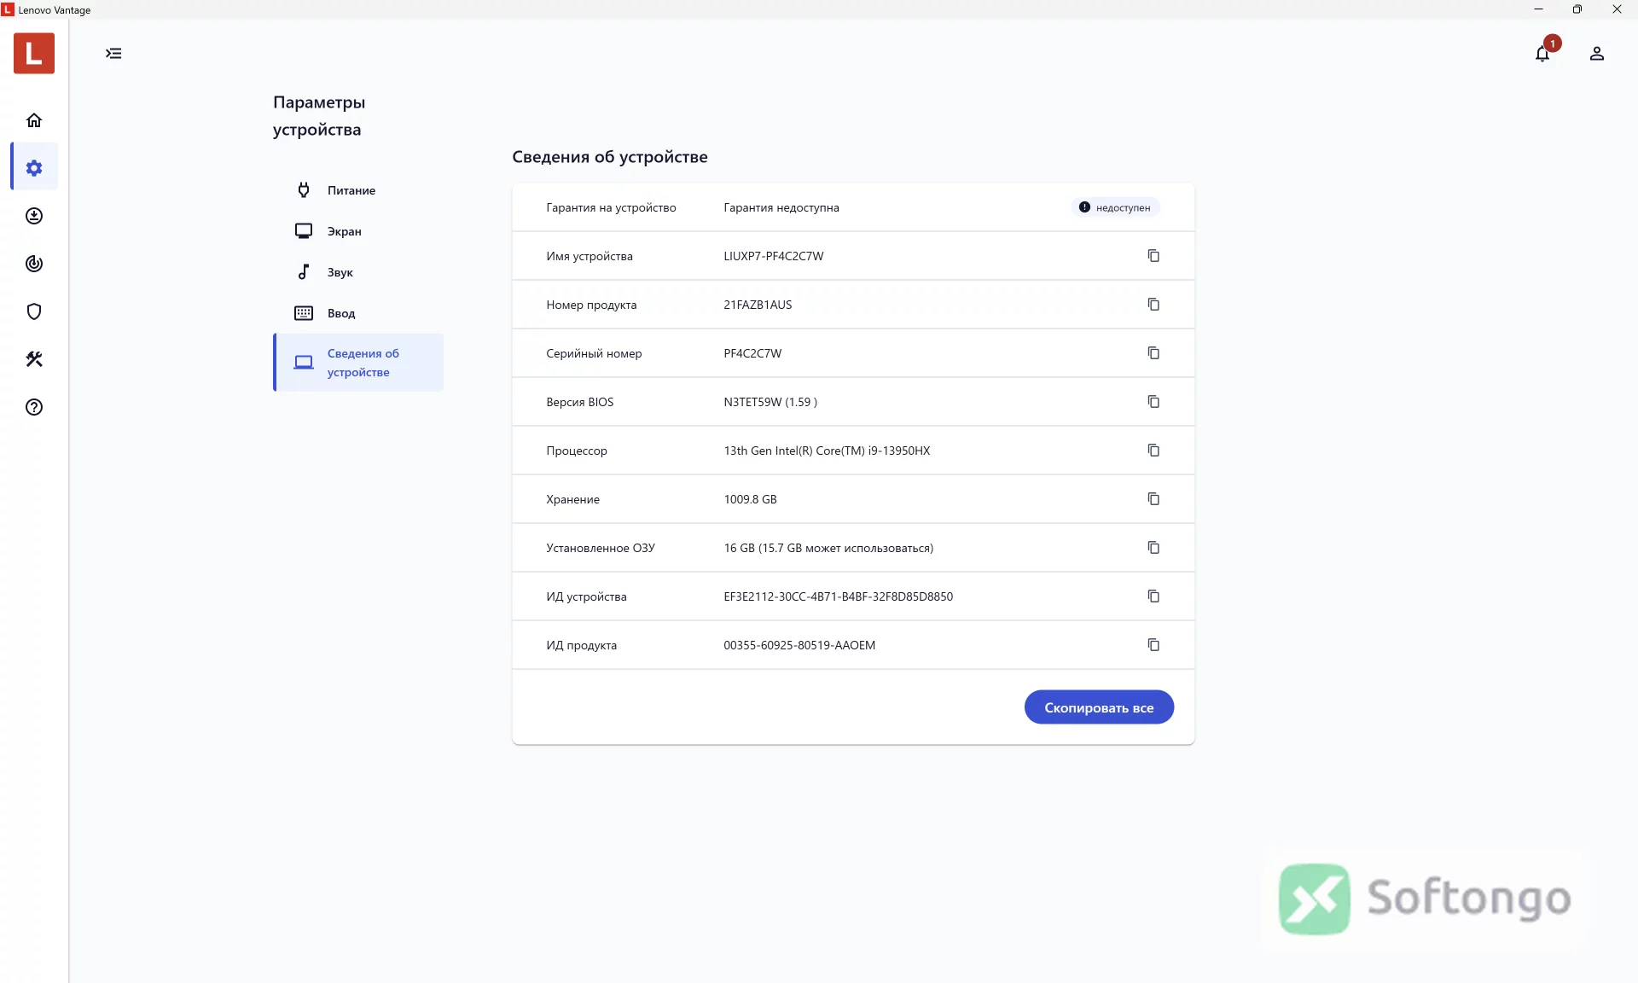
Task: Click the Сведения об устройстве heading
Action: pos(610,157)
